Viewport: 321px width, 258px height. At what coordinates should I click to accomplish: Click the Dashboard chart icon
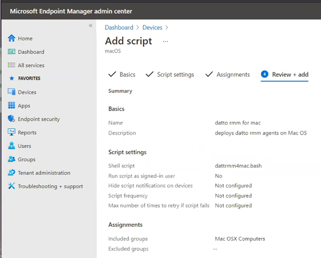pos(12,52)
